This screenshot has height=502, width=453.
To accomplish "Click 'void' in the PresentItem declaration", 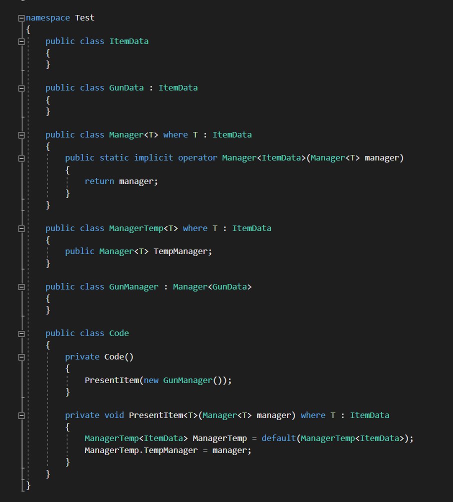I will (114, 415).
